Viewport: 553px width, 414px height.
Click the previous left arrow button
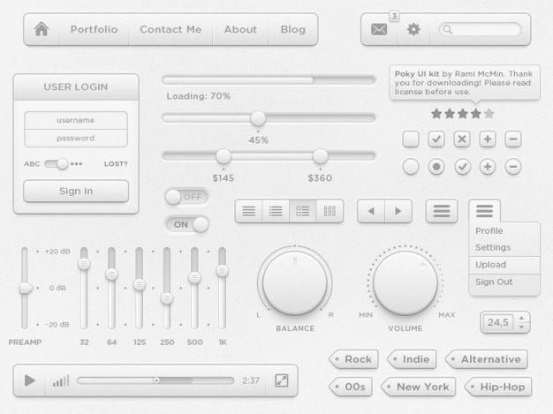(371, 211)
